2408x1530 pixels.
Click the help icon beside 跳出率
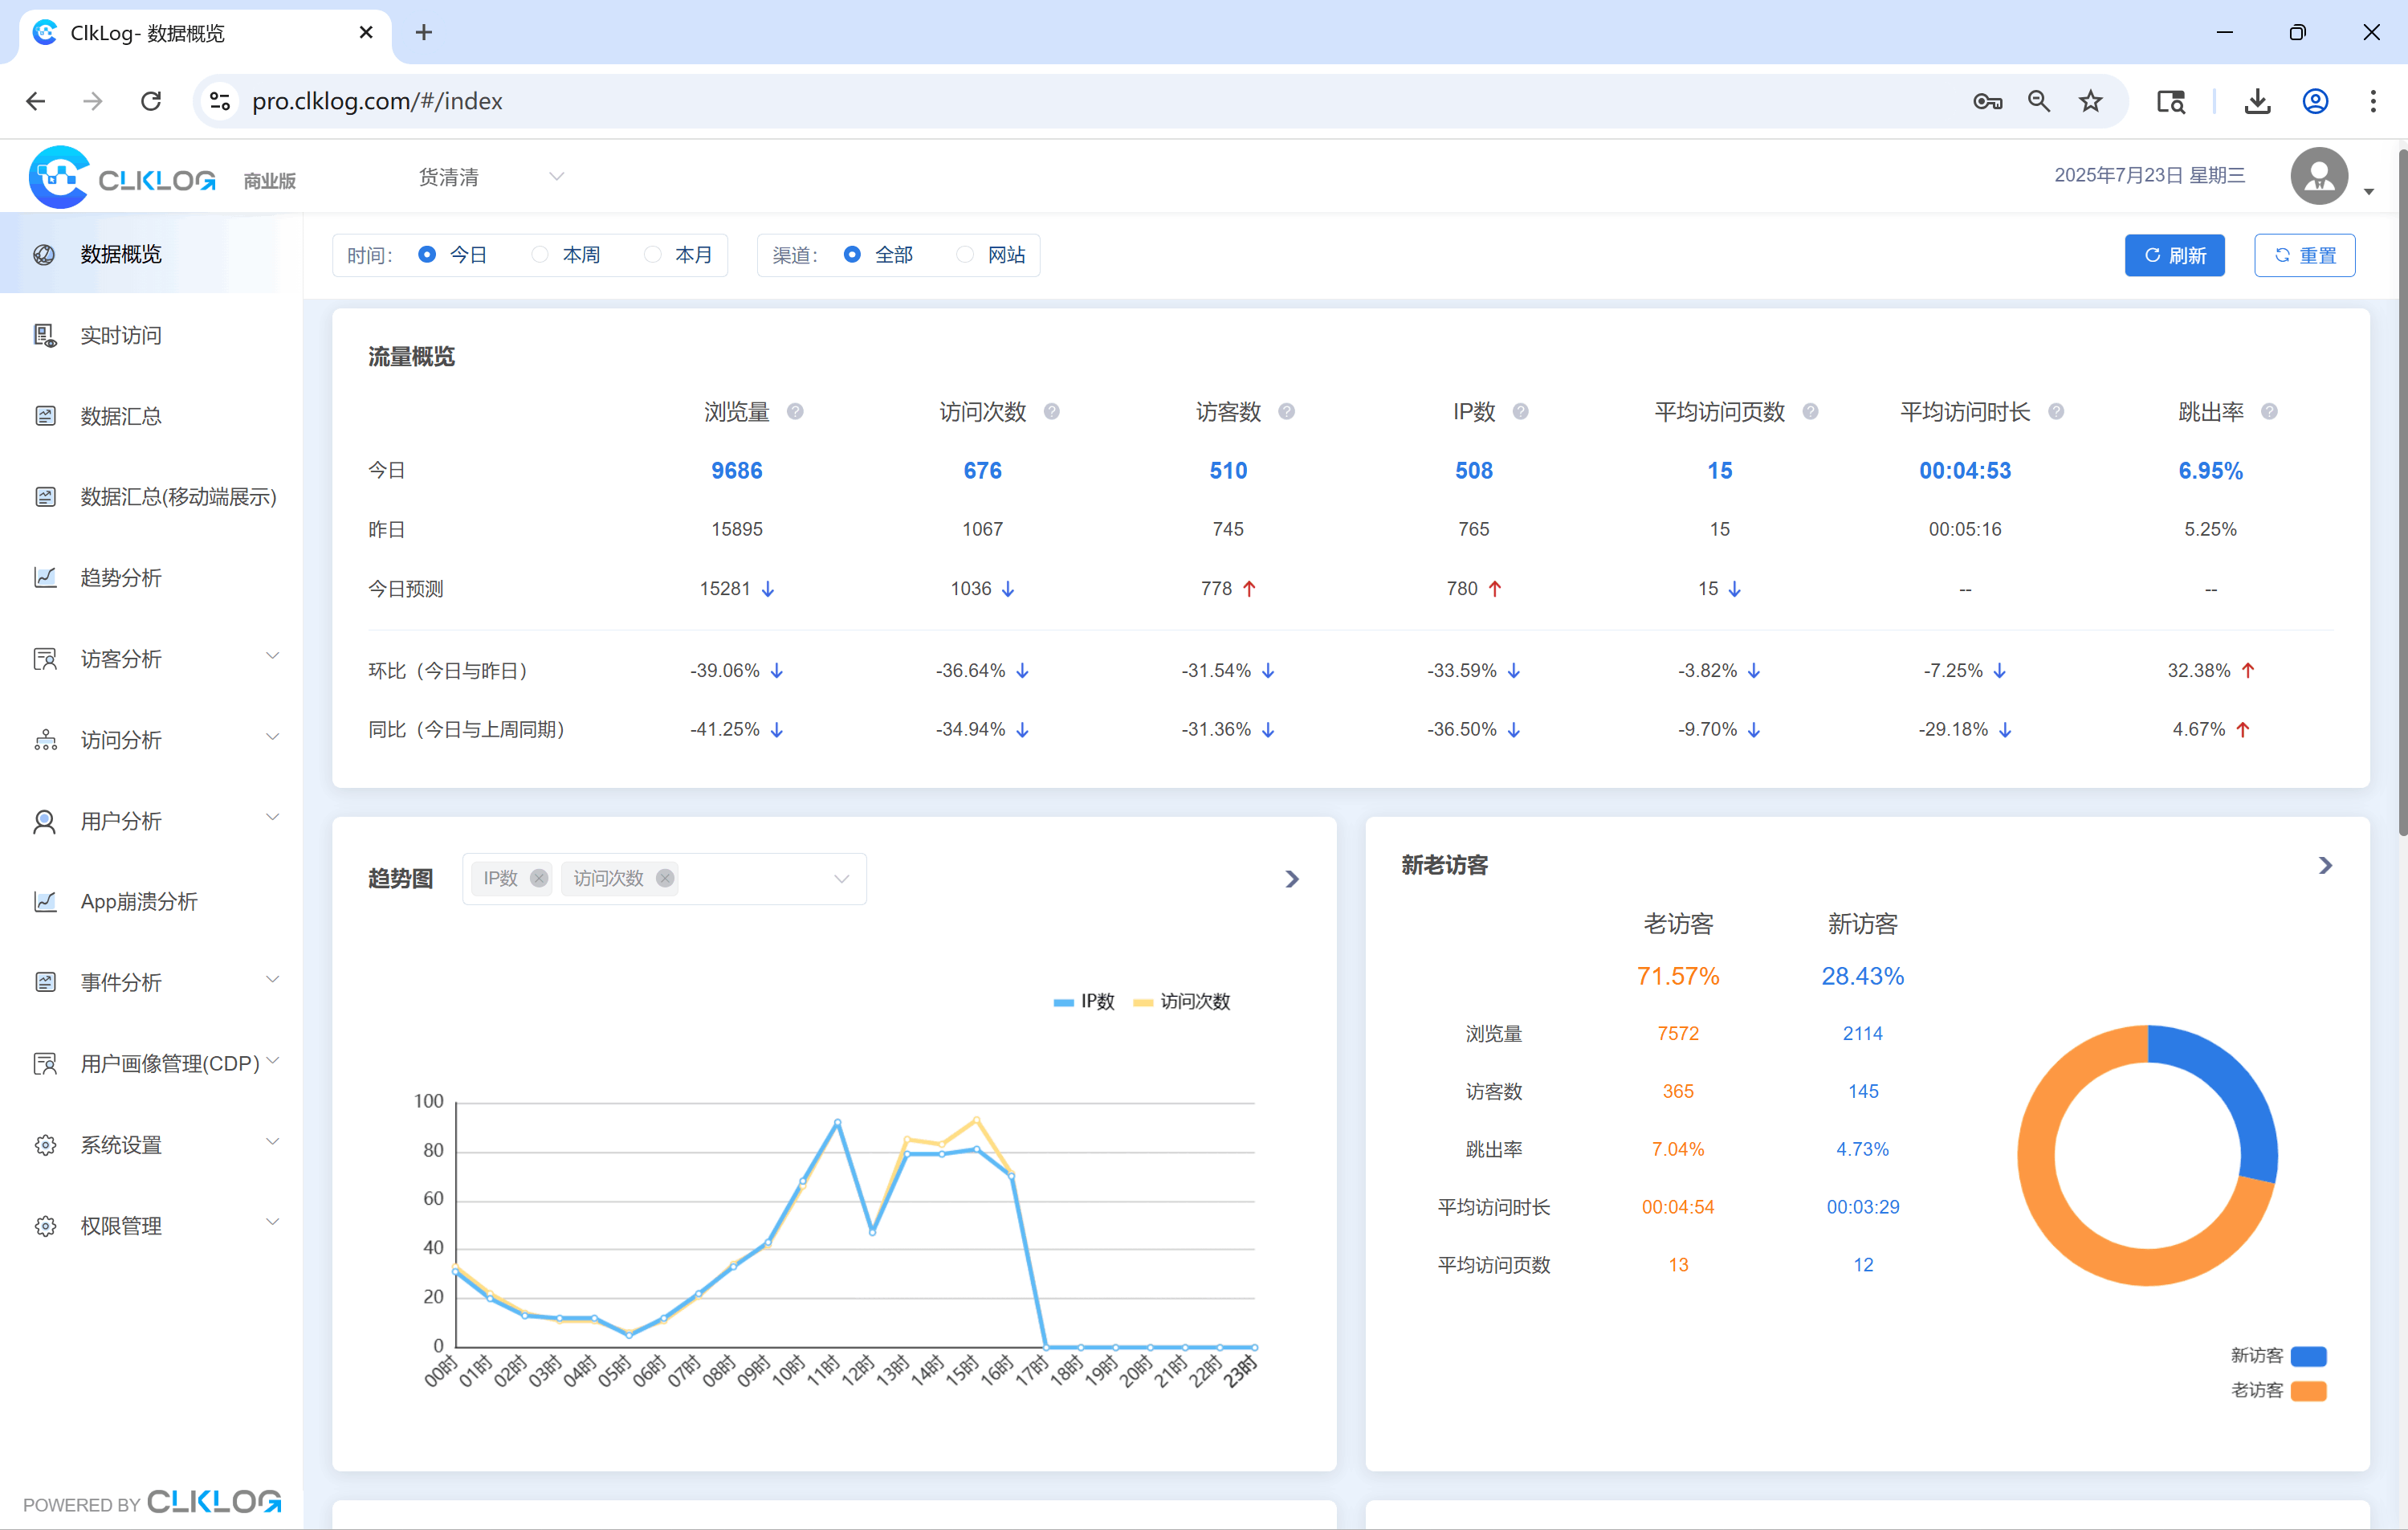(2269, 412)
